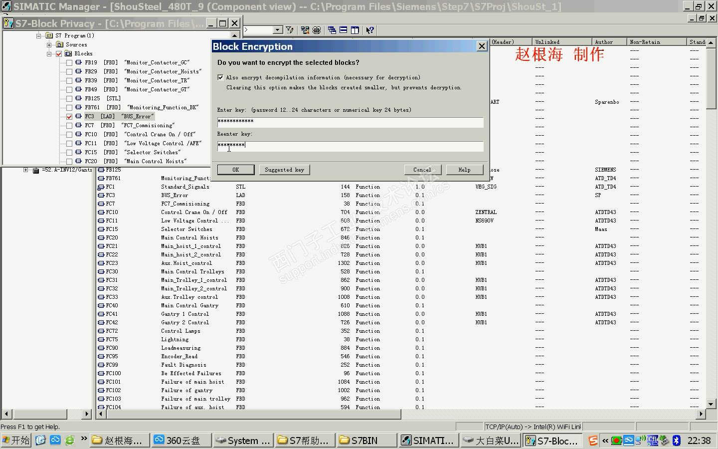
Task: Click the safely remove hardware tray icon
Action: tap(664, 441)
